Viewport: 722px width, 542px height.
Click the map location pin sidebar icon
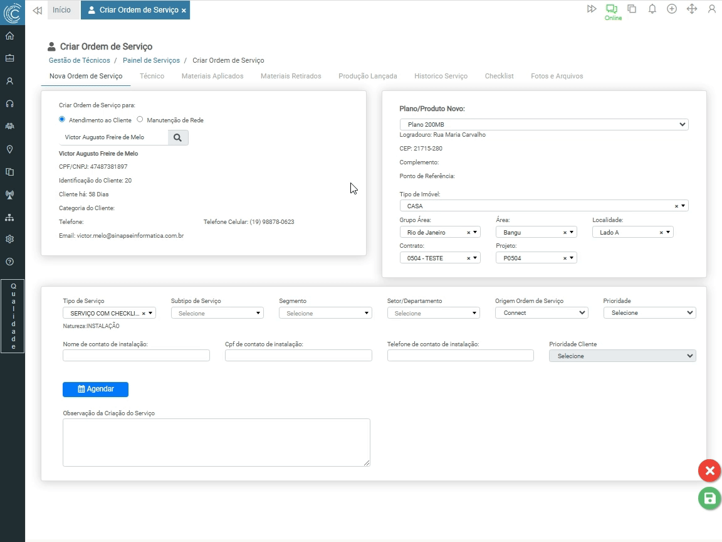click(9, 149)
